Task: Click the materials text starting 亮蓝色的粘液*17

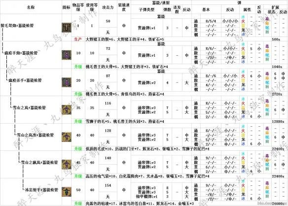Action: point(140,204)
